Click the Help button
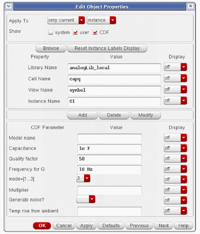 point(183,226)
